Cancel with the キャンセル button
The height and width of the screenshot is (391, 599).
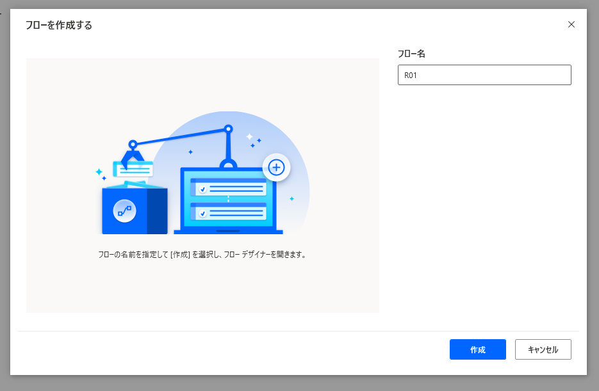pyautogui.click(x=543, y=349)
